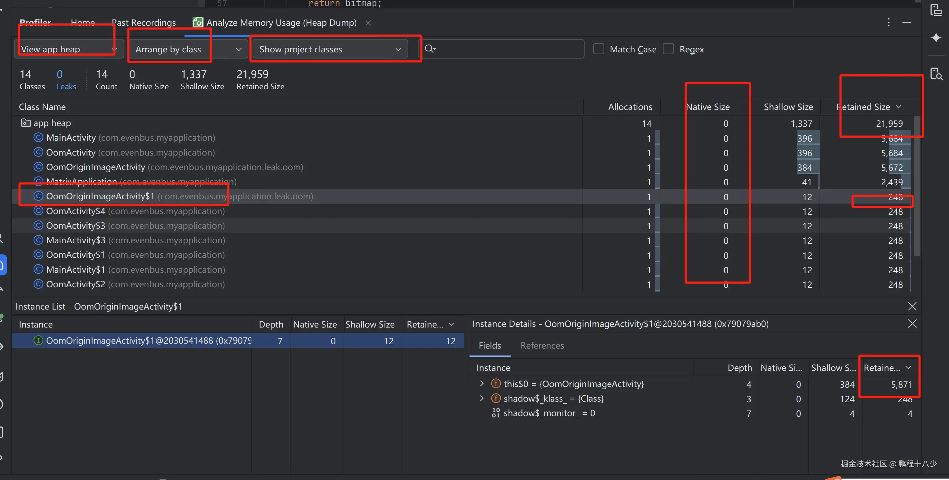Switch to the References tab

542,345
